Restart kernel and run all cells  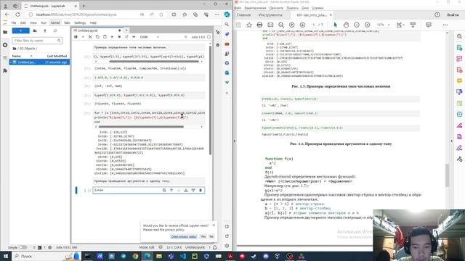point(134,37)
